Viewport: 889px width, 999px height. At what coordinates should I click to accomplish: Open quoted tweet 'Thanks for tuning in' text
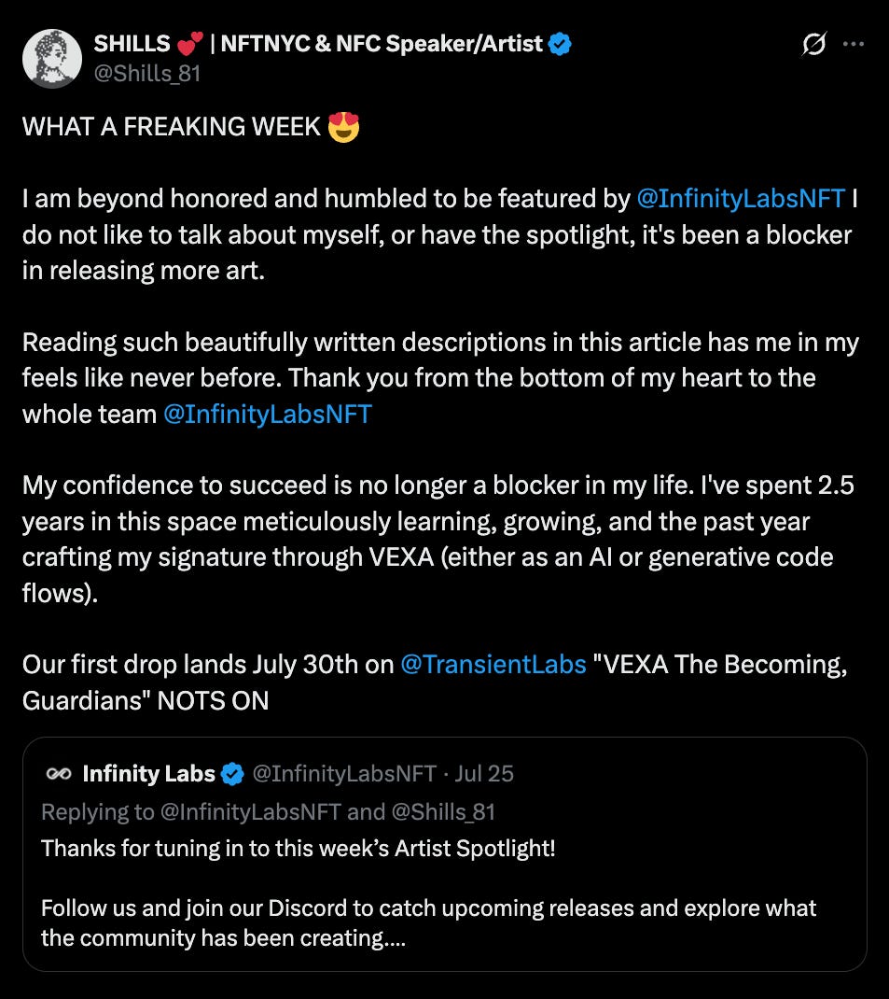tap(298, 849)
